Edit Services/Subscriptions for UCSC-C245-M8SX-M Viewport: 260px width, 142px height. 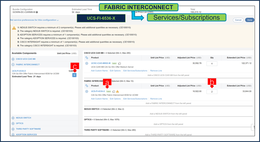[x=135, y=71]
